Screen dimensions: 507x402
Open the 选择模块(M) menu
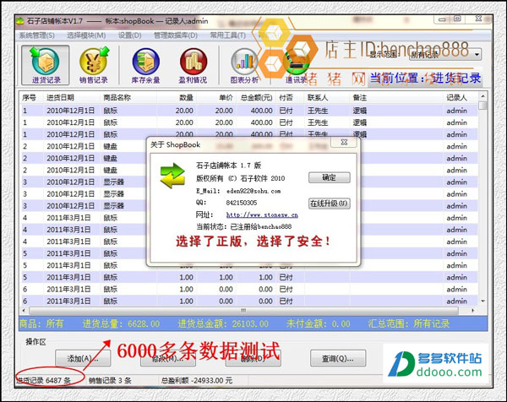point(86,35)
